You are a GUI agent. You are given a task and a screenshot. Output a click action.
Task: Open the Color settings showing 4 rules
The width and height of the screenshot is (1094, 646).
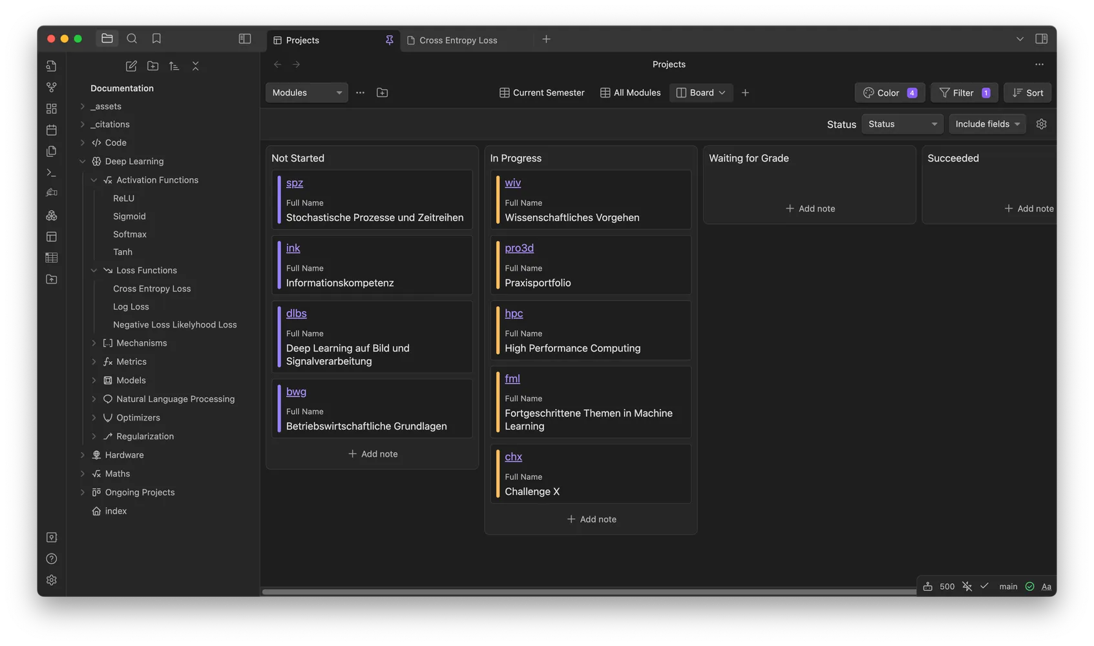pos(890,92)
